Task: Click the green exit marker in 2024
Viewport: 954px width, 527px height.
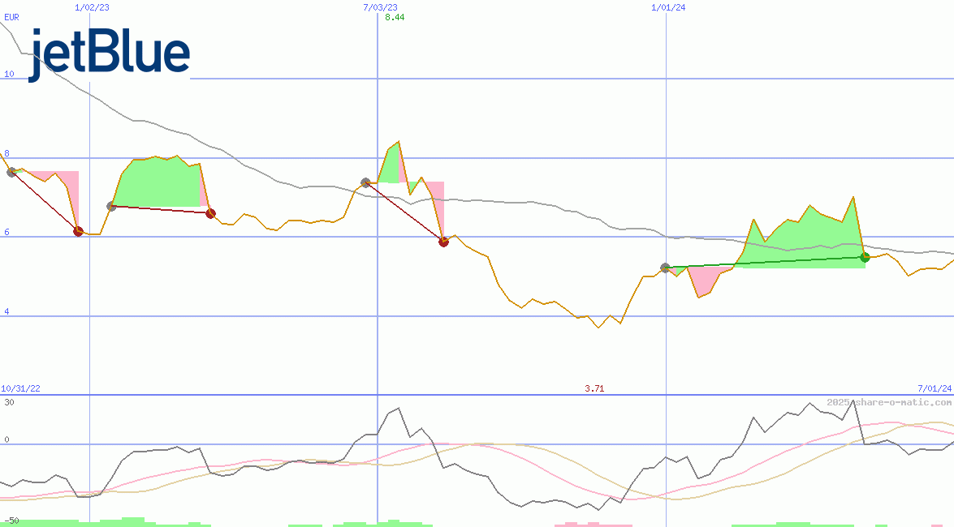Action: point(865,257)
